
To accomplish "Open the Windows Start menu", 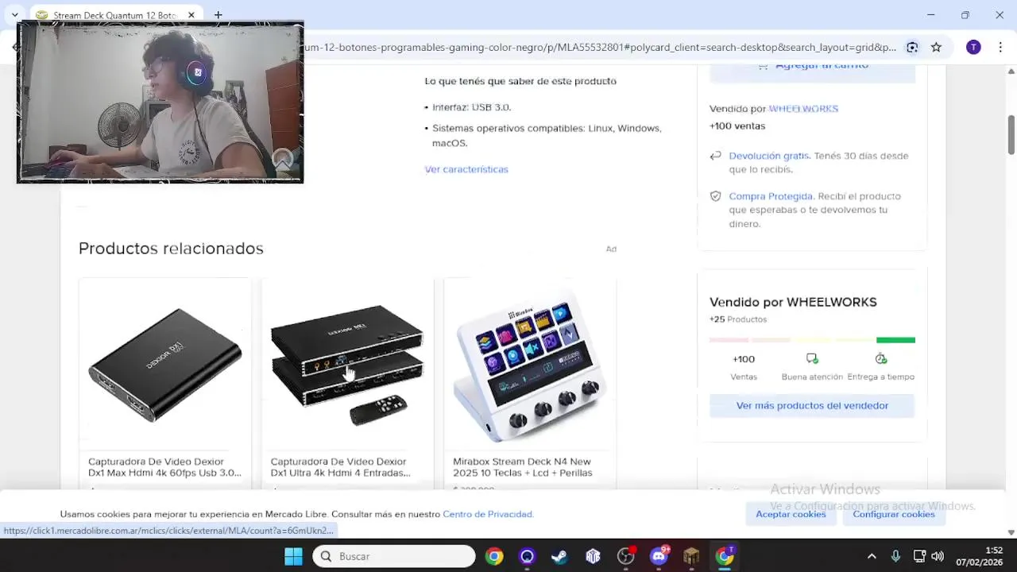I will (x=293, y=556).
